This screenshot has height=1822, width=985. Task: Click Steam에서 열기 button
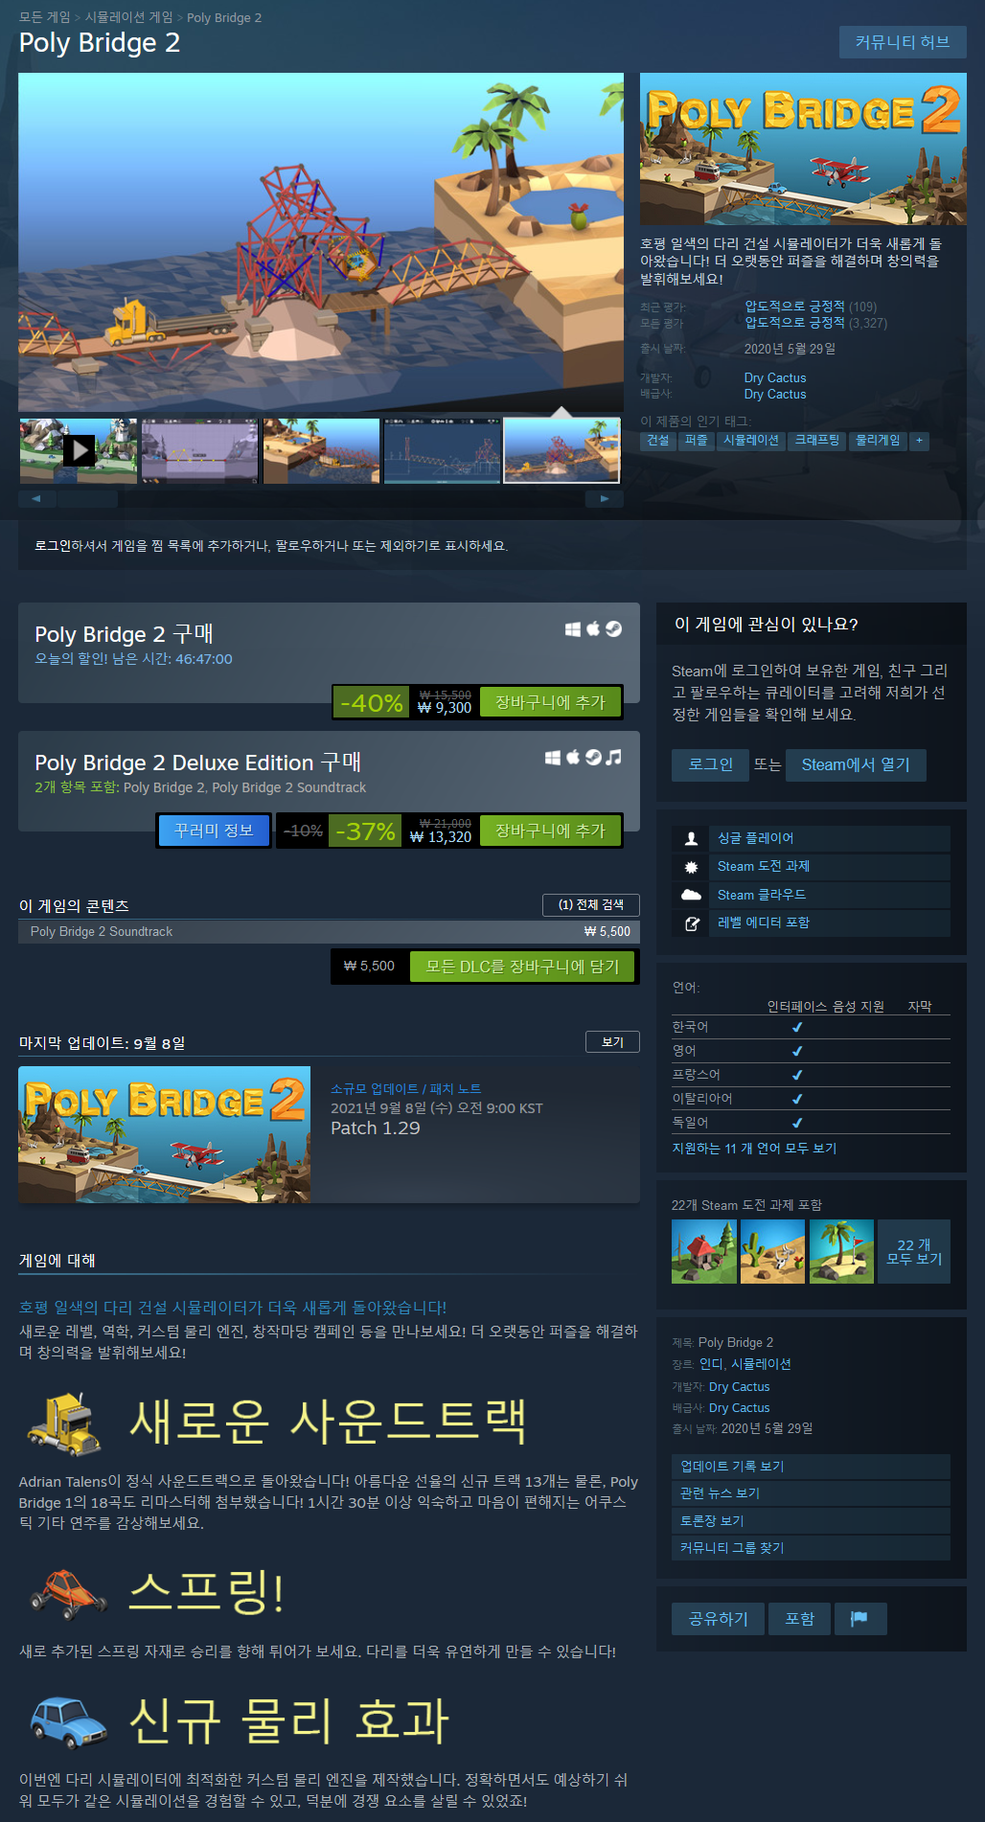pyautogui.click(x=856, y=764)
